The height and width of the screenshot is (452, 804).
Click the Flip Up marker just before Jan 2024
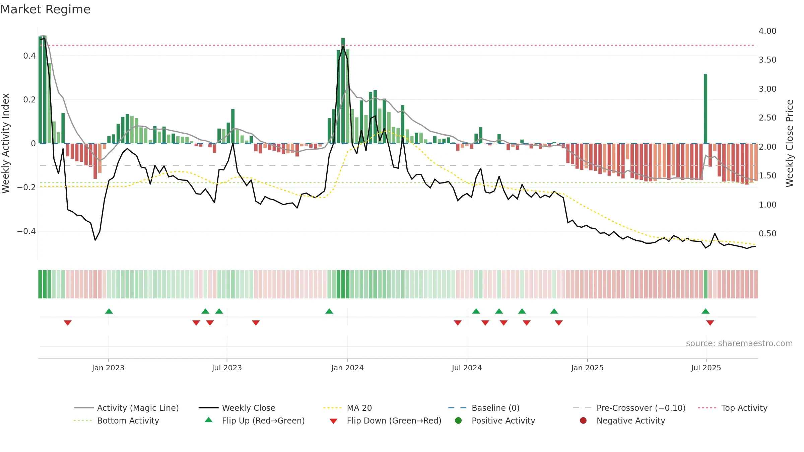pos(329,311)
